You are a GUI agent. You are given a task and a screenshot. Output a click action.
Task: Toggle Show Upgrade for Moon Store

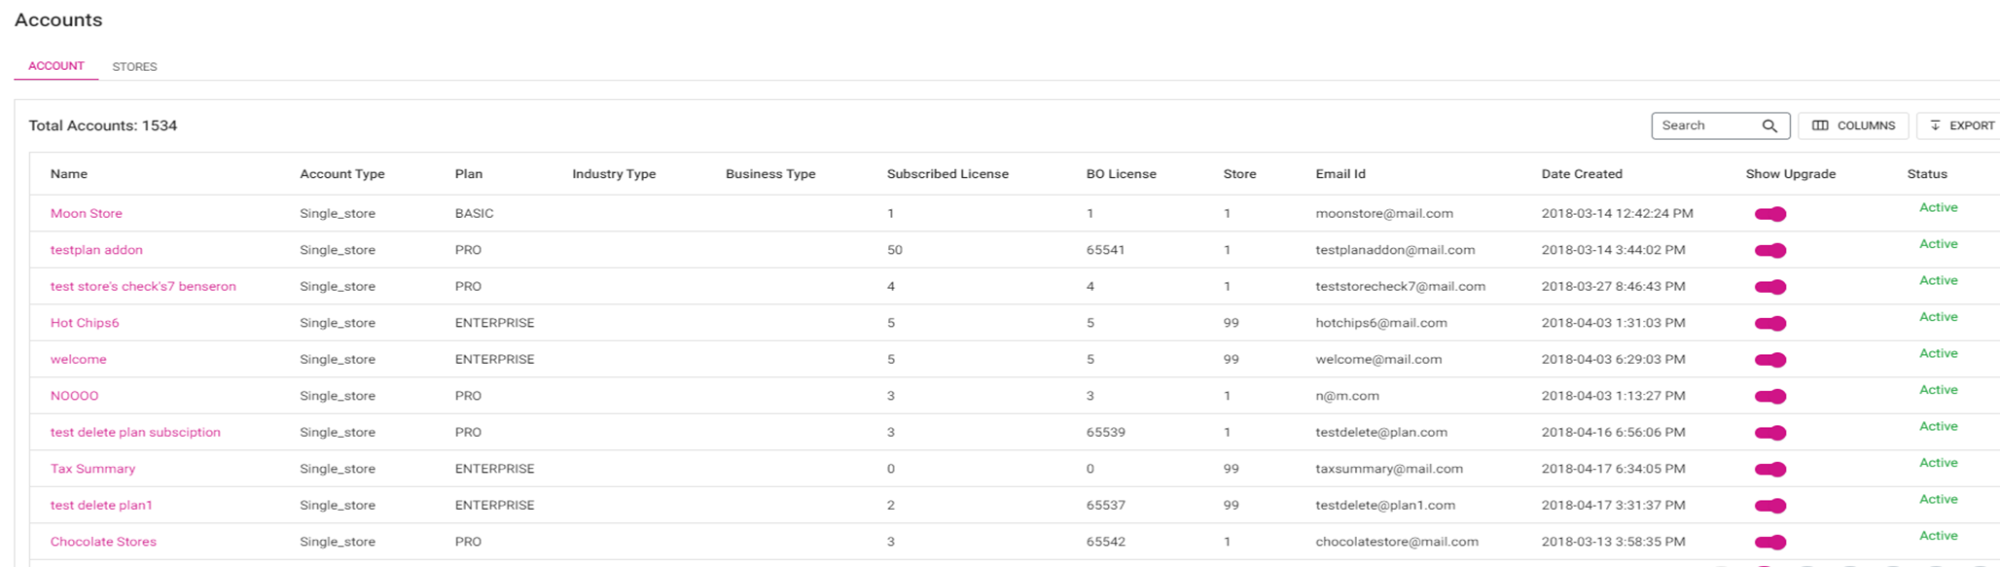(1769, 214)
